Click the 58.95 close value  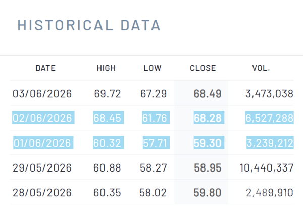coord(208,167)
